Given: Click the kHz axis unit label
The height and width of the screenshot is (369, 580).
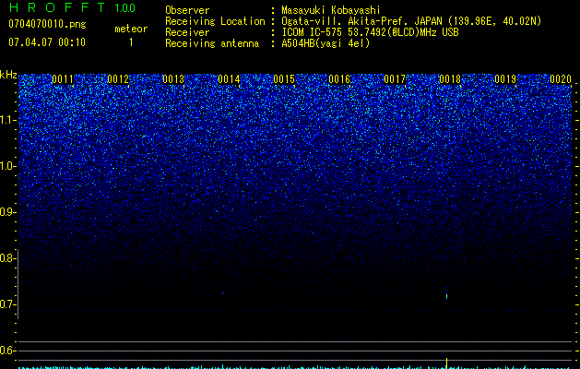Looking at the screenshot, I should pos(8,75).
